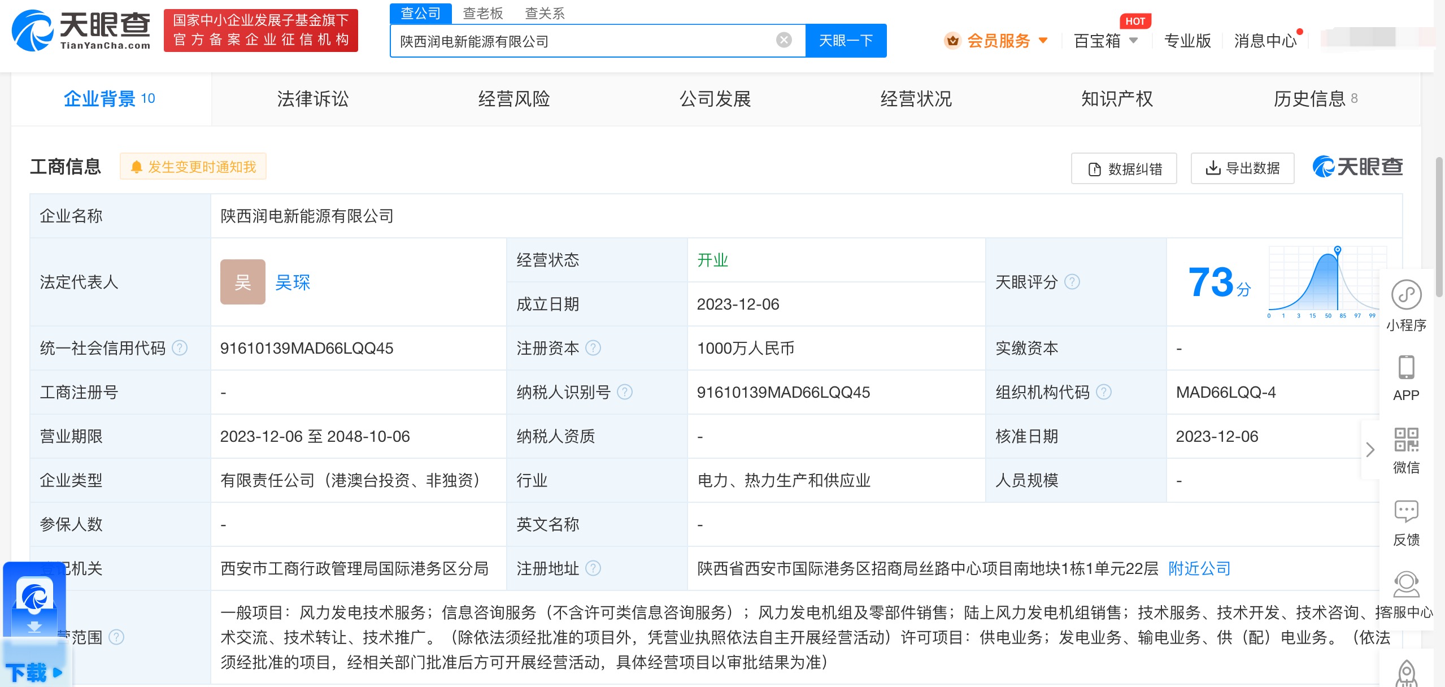Click the 开业 status value
1445x687 pixels.
tap(713, 260)
